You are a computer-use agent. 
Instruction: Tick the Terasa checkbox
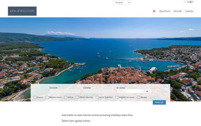pos(138,97)
